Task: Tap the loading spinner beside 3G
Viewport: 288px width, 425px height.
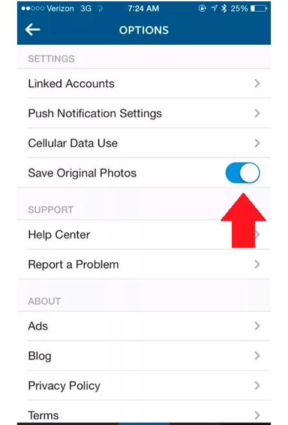Action: [100, 8]
